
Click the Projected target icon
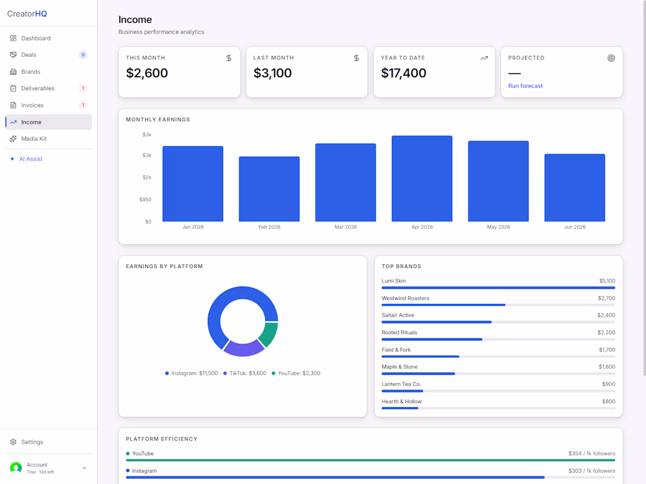click(x=611, y=58)
